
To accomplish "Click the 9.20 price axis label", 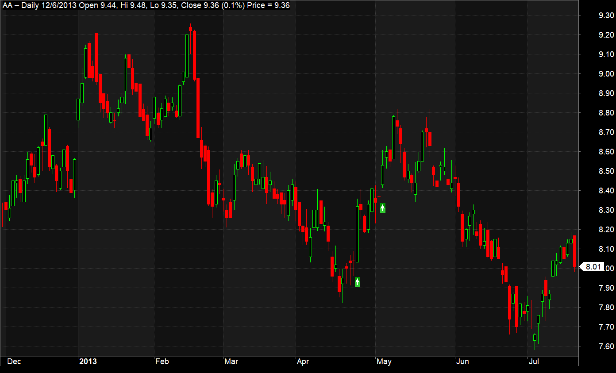I will pos(607,35).
